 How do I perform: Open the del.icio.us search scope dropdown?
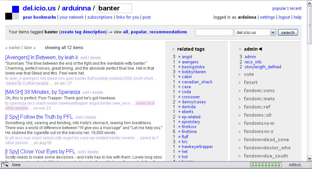(255, 32)
